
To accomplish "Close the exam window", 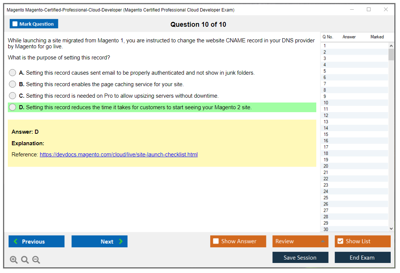I will pos(386,10).
